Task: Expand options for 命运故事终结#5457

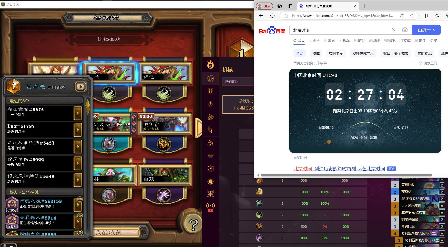Action: coord(78,146)
